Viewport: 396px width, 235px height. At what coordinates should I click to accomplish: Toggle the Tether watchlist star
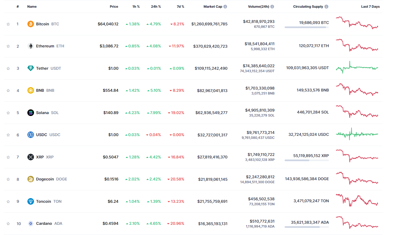pyautogui.click(x=8, y=69)
